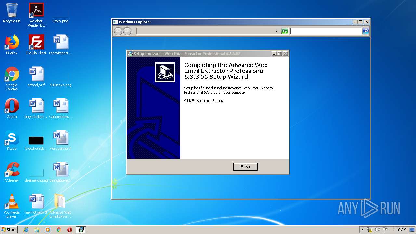Select Acrobat Reader DC desktop shortcut
The width and height of the screenshot is (416, 234).
[x=36, y=15]
